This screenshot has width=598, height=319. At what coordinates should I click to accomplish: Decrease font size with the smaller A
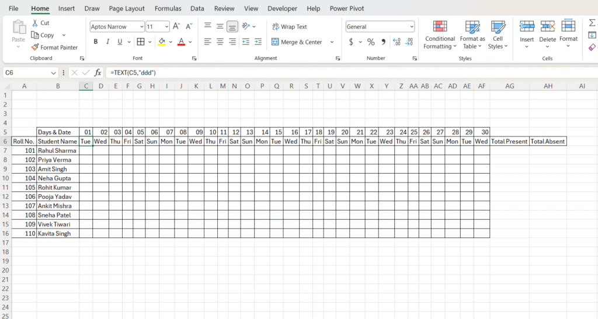click(189, 26)
